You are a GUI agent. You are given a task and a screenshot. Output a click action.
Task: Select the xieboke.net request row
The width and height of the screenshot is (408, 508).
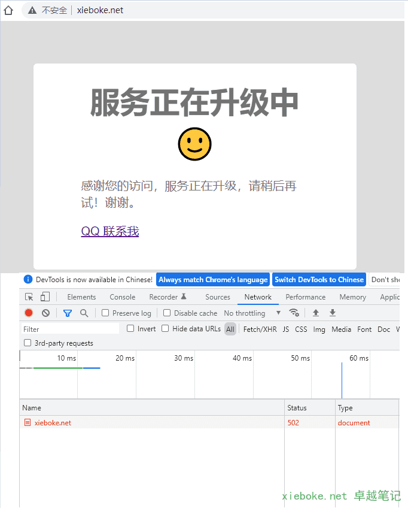(53, 423)
